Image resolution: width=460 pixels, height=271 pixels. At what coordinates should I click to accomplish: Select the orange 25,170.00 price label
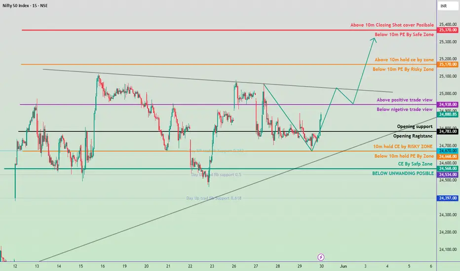click(447, 64)
